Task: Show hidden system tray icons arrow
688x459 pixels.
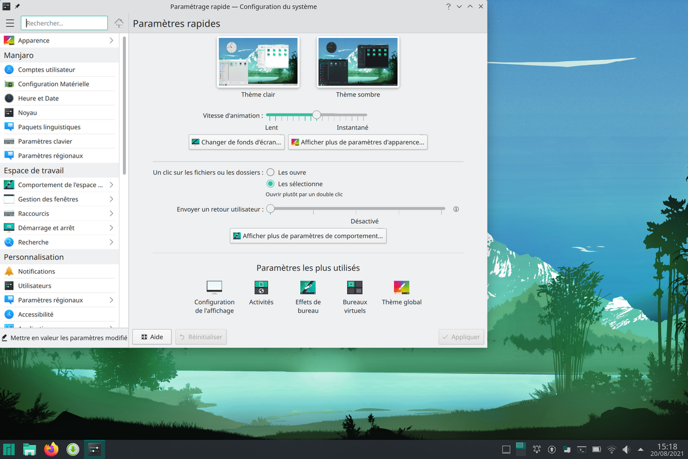Action: point(641,450)
